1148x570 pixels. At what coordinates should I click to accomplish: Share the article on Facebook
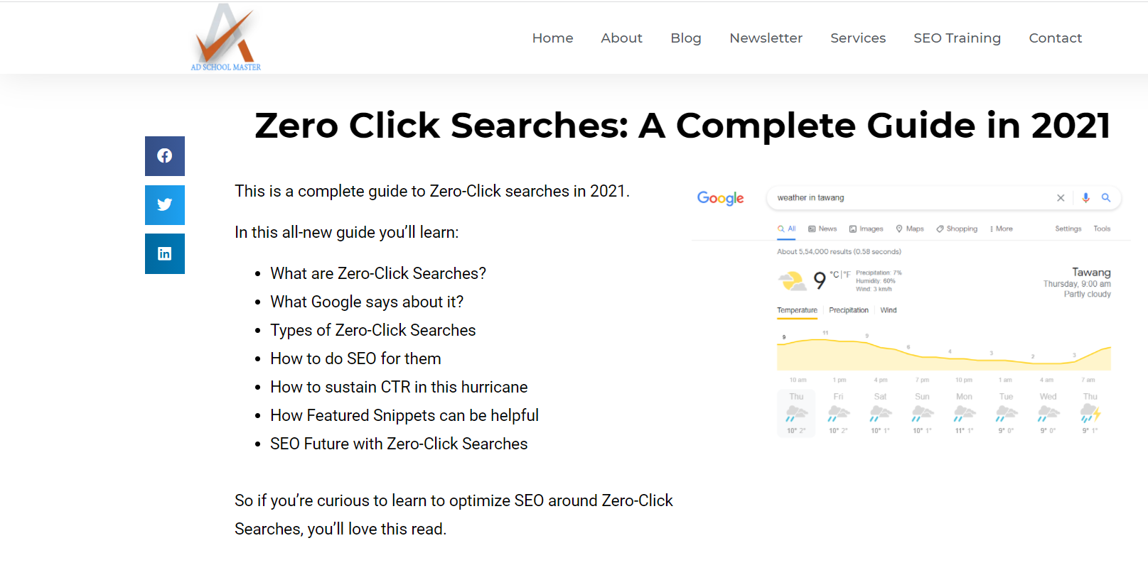click(165, 156)
